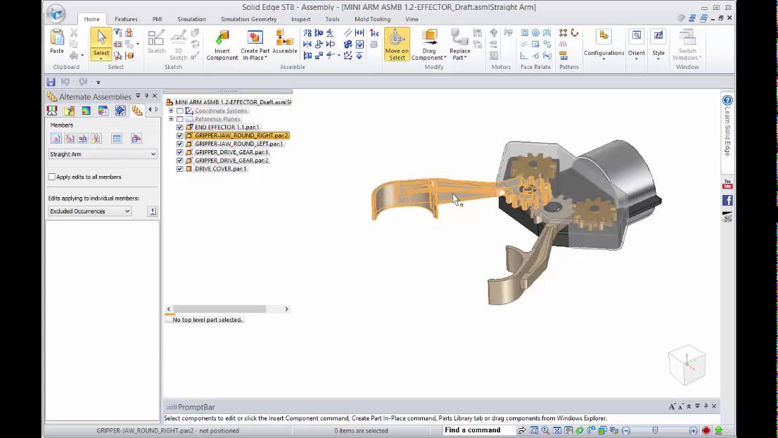Viewport: 778px width, 438px height.
Task: Click the last Members toolbar icon
Action: [x=136, y=139]
